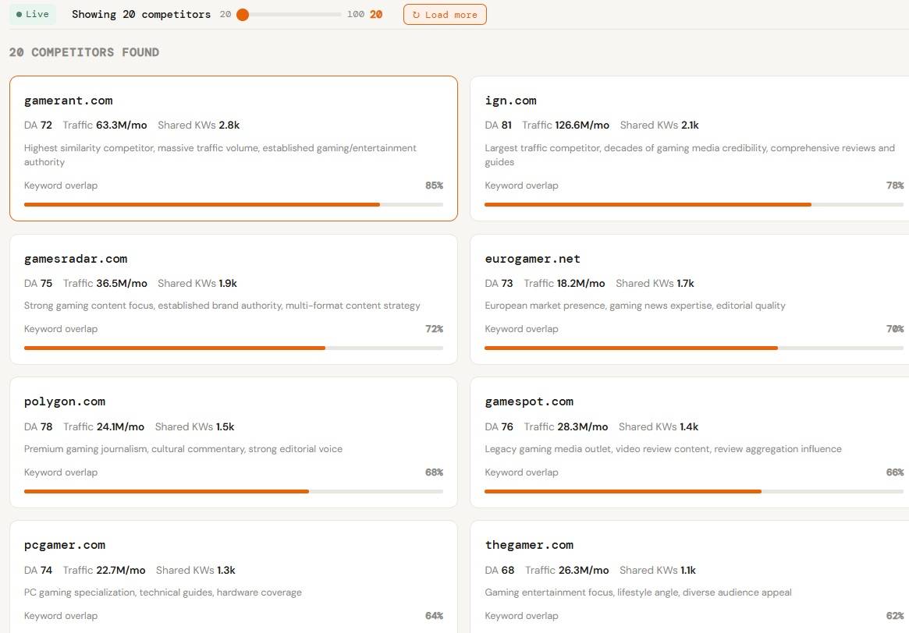
Task: Click the Live status badge
Action: click(33, 14)
